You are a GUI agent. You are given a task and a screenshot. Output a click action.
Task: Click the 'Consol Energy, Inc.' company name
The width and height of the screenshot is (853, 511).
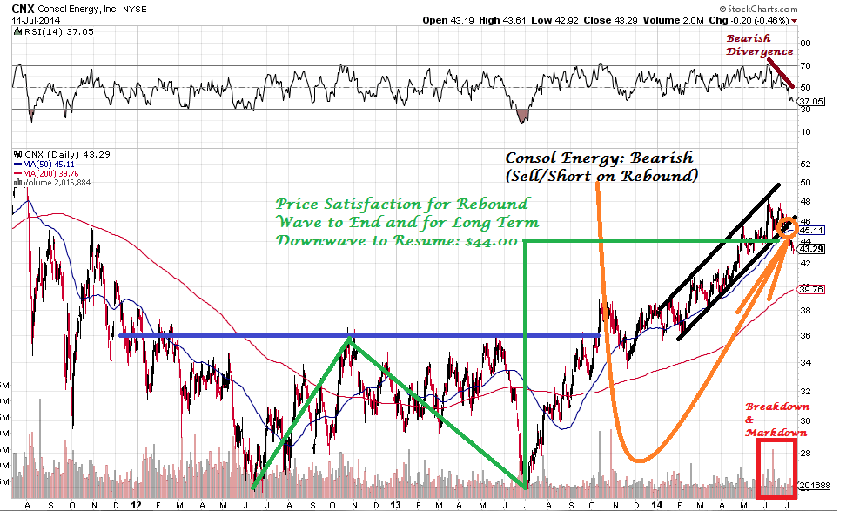pyautogui.click(x=78, y=10)
